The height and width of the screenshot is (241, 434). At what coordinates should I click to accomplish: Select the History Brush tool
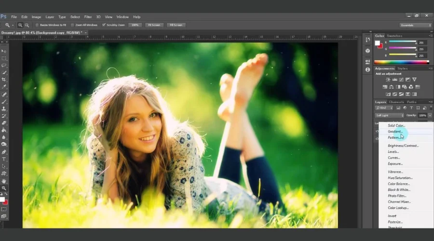point(4,116)
